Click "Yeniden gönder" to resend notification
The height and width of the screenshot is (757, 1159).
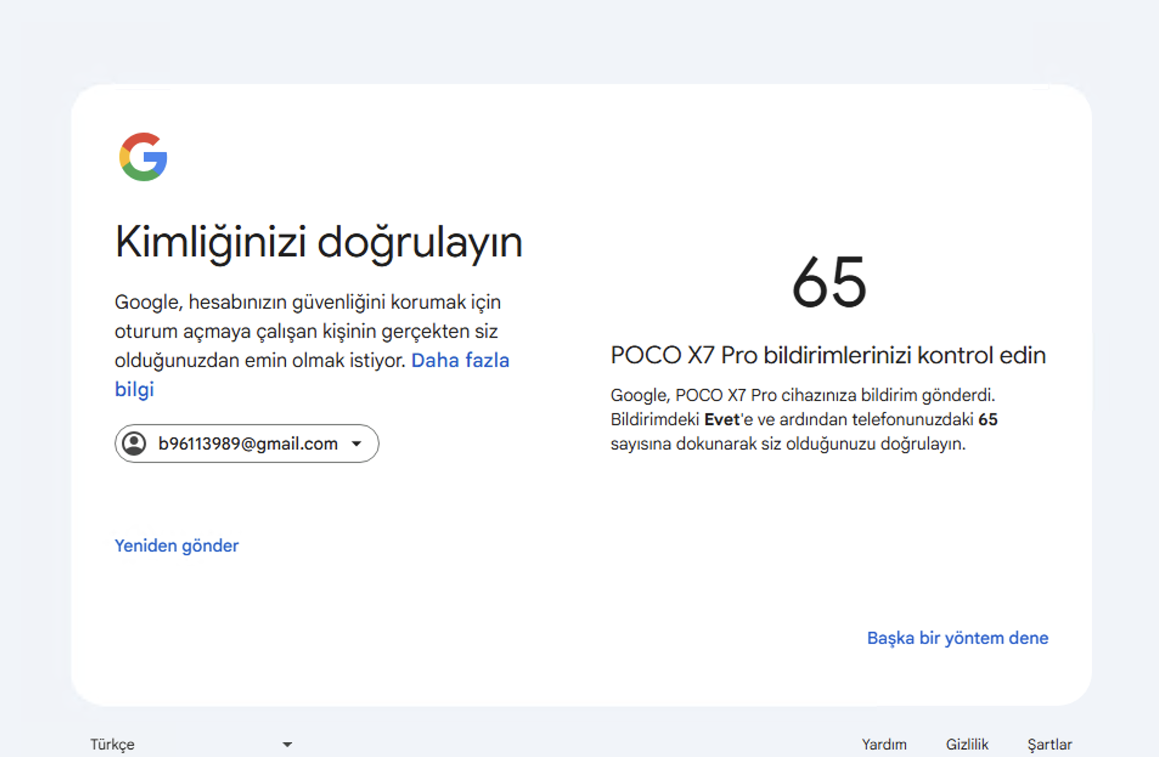tap(176, 546)
